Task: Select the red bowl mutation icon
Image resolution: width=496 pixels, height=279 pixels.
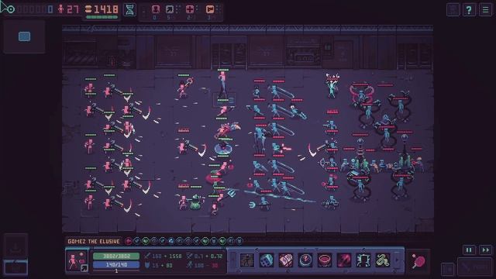Action: 325,260
